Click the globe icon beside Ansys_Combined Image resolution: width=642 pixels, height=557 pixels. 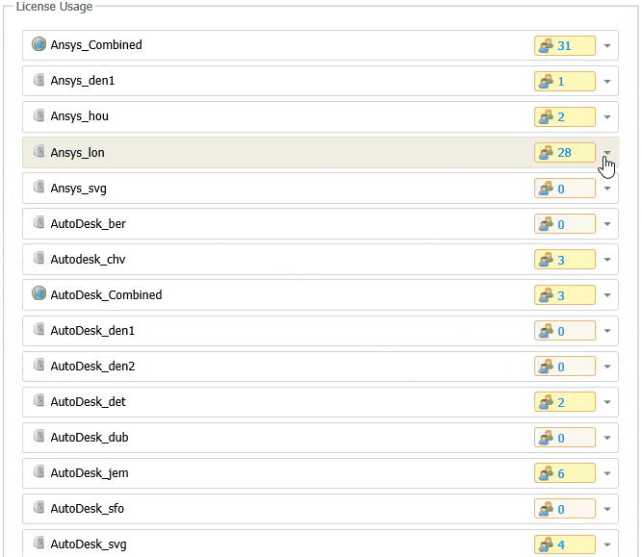pos(39,44)
